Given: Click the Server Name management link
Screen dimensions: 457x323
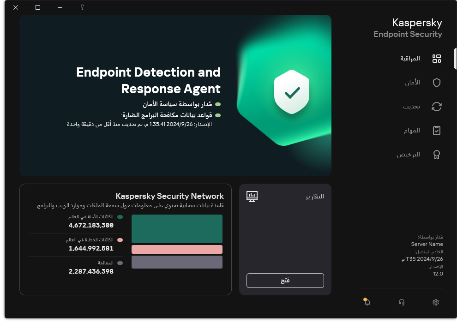Looking at the screenshot, I should [427, 244].
